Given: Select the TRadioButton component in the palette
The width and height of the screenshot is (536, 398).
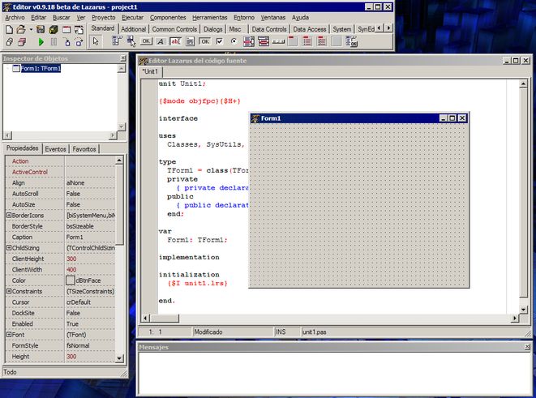Looking at the screenshot, I should [234, 41].
